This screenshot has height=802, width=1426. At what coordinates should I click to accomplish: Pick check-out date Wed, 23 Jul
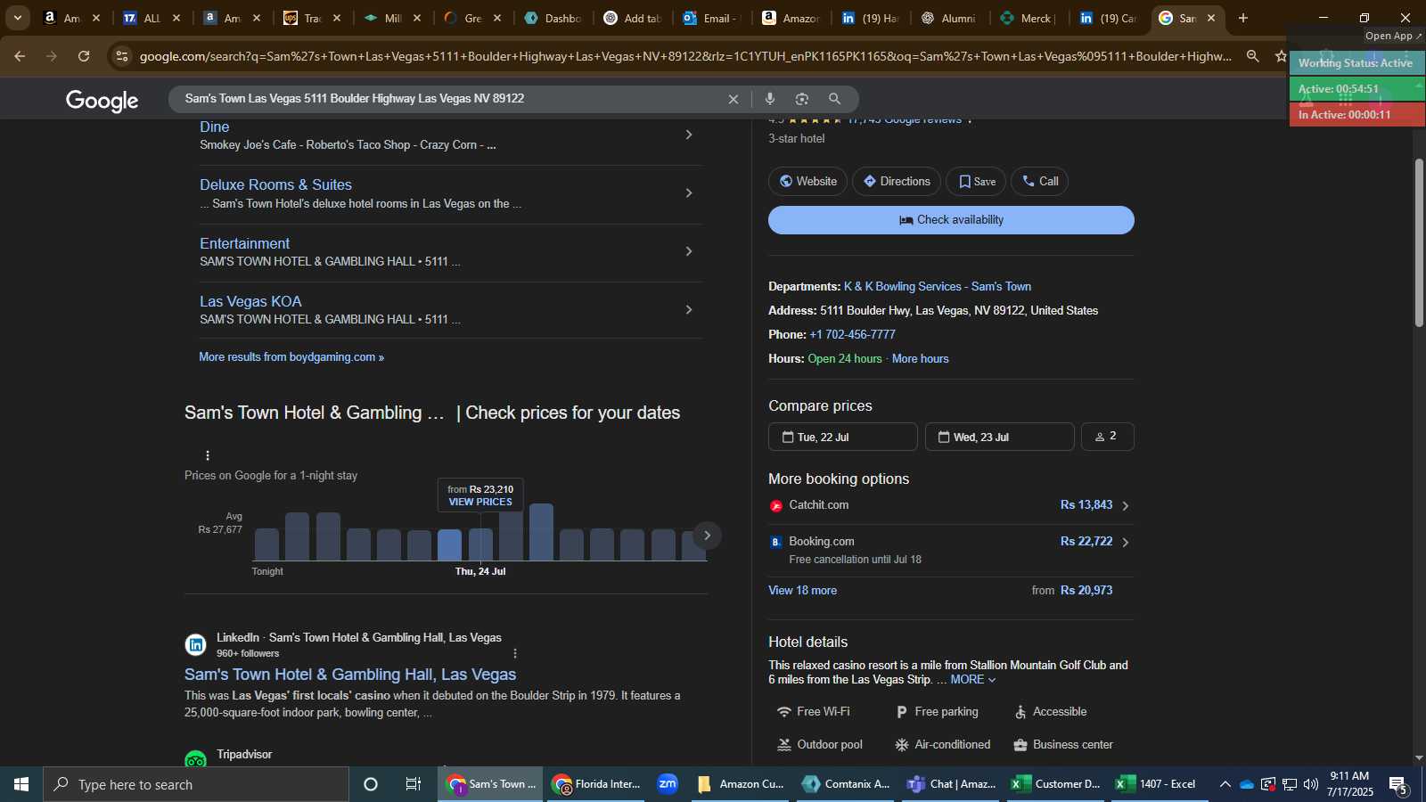pos(1000,437)
